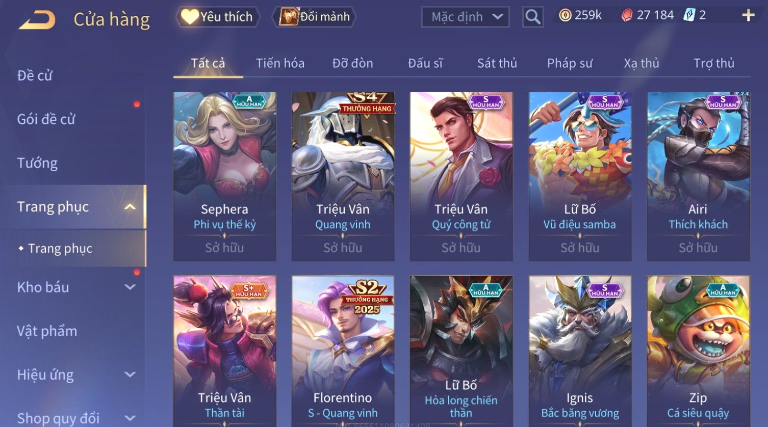This screenshot has width=768, height=427.
Task: Select the Tiến hóa tab
Action: click(x=280, y=63)
